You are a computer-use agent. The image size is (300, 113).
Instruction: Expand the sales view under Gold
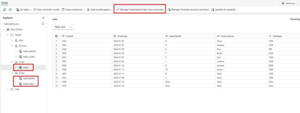point(16,68)
